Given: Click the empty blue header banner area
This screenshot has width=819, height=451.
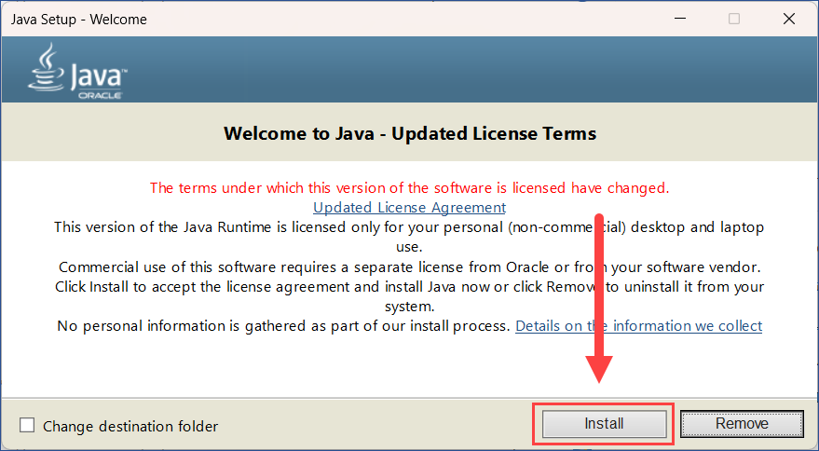Looking at the screenshot, I should 471,70.
